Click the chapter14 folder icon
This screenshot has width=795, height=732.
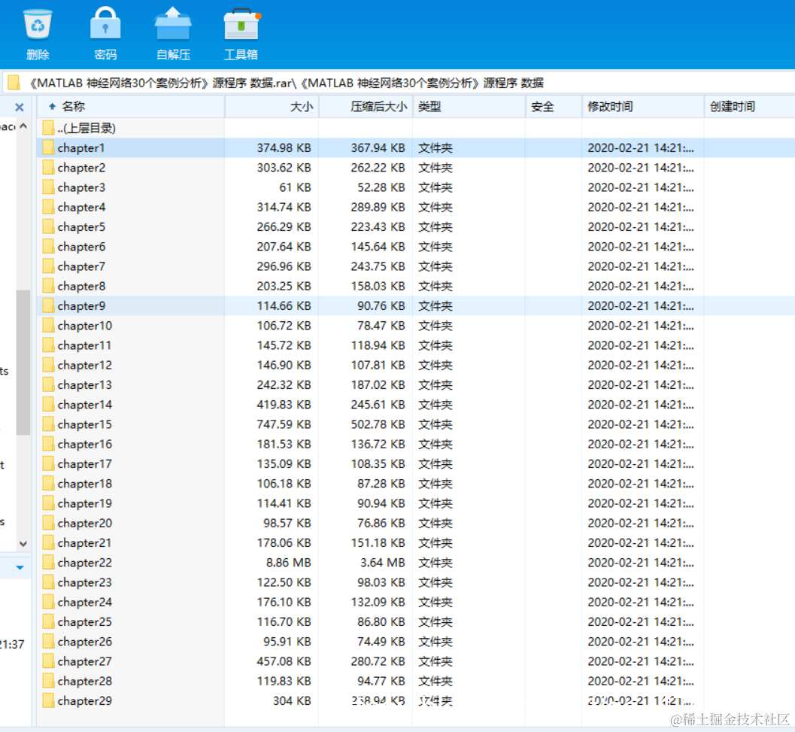tap(48, 405)
